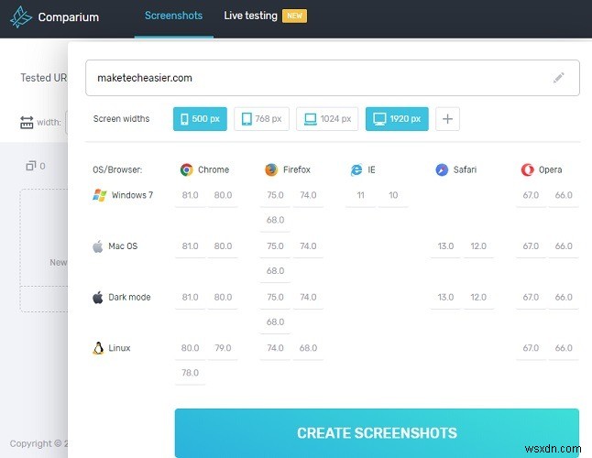
Task: Click the Safari browser icon
Action: [x=442, y=169]
